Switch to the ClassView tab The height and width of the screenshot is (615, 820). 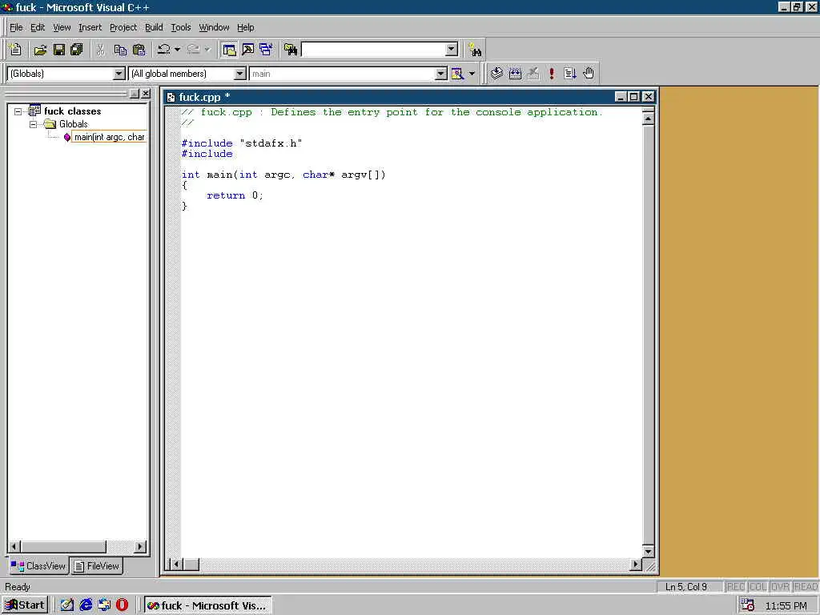[x=38, y=566]
